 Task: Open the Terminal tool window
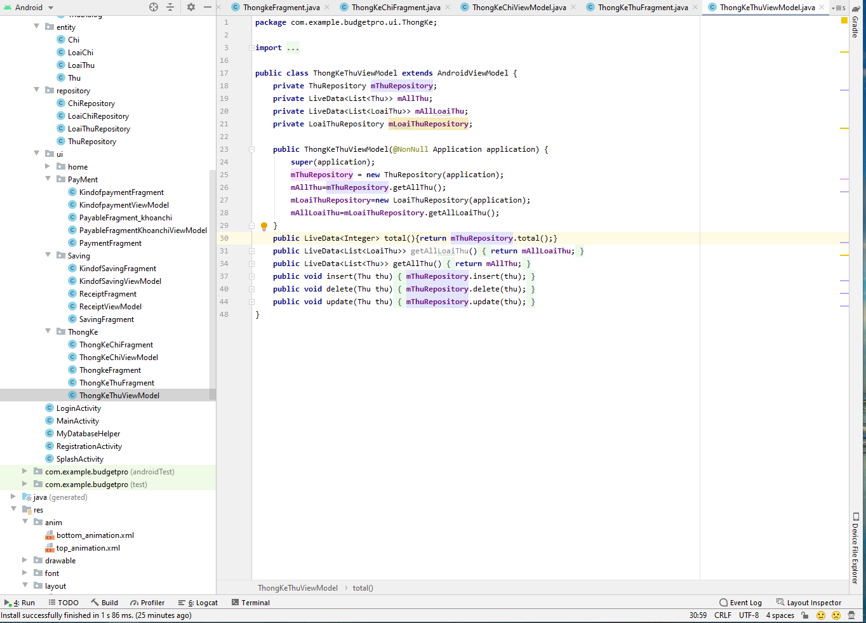(251, 603)
